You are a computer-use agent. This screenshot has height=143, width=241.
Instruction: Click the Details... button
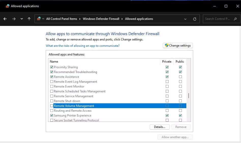pos(160,127)
